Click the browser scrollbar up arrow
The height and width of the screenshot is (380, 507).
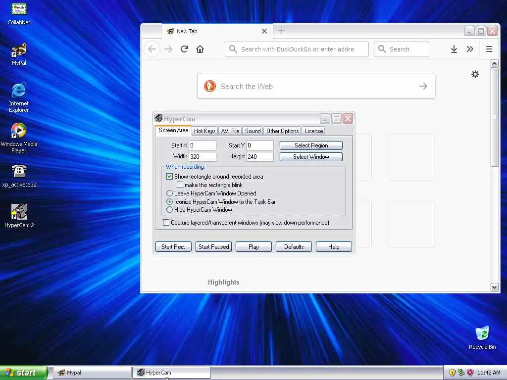495,64
